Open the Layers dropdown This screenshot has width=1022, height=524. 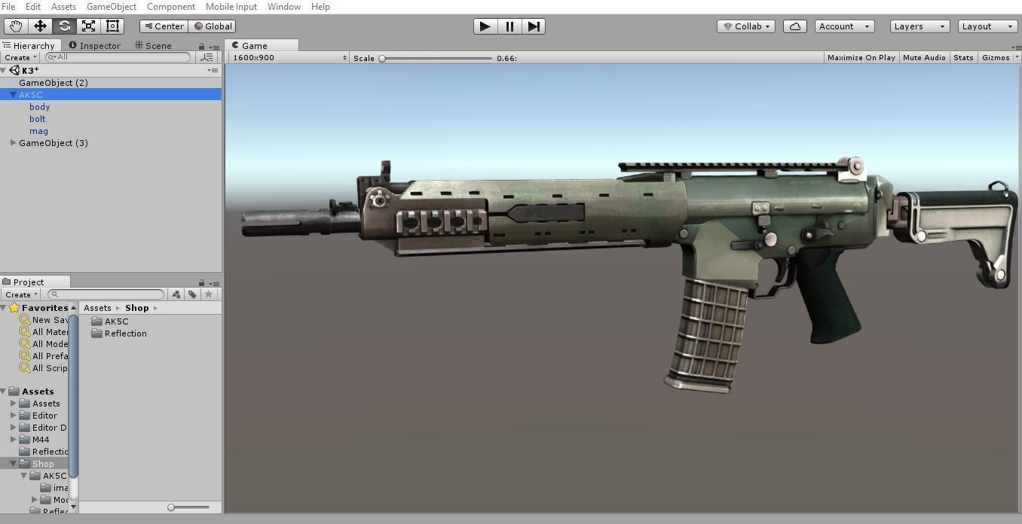919,26
